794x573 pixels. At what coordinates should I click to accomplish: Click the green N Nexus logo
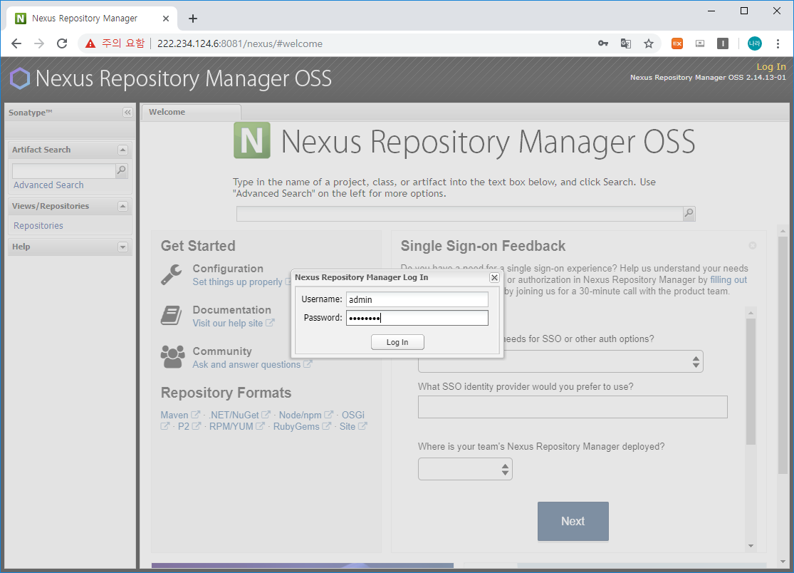tap(251, 140)
